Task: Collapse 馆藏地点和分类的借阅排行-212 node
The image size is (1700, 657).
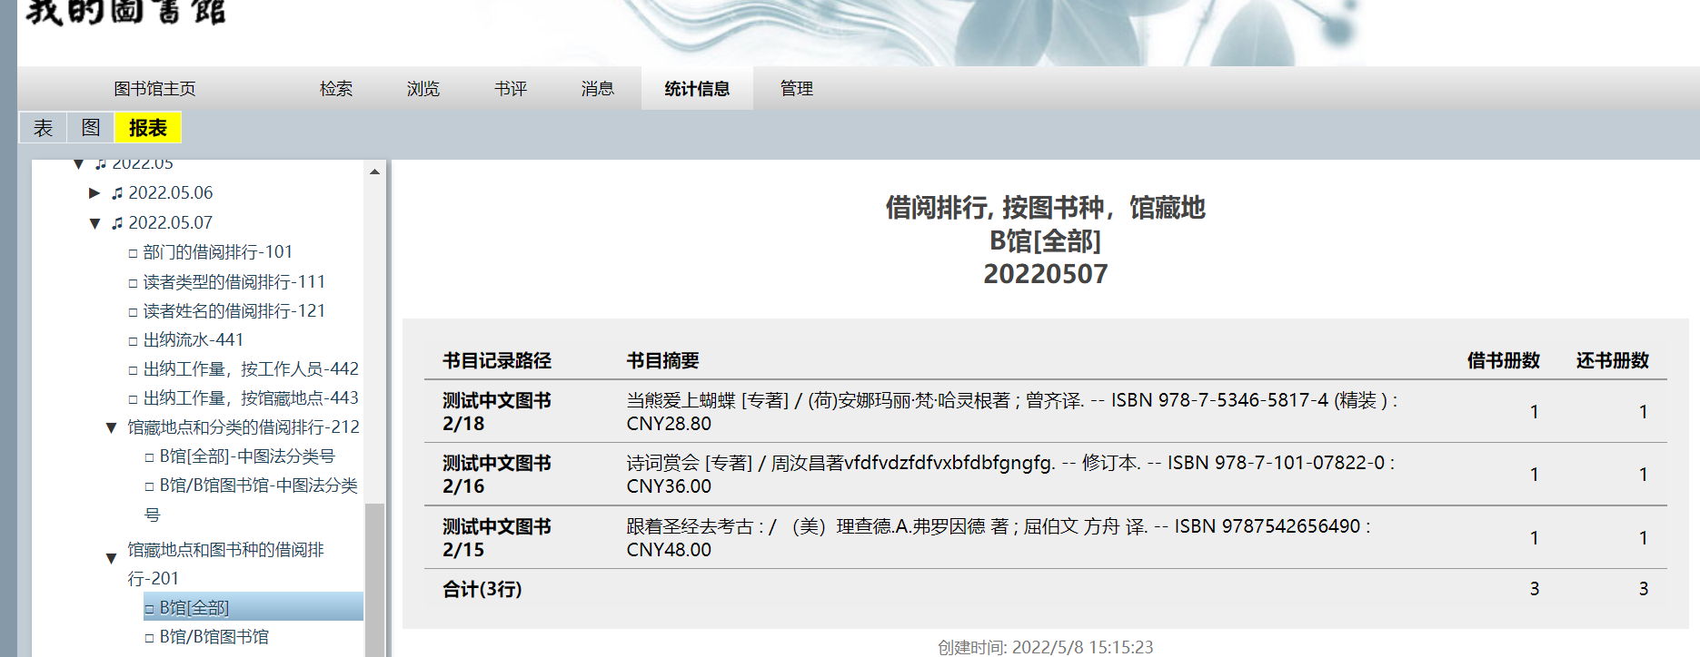Action: point(111,427)
